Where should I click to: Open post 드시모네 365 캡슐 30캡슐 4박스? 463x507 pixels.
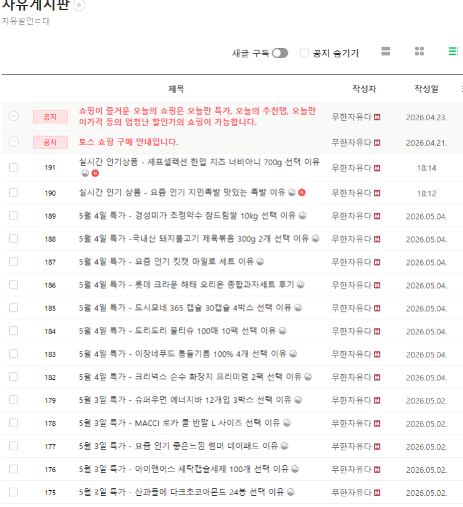(x=186, y=308)
